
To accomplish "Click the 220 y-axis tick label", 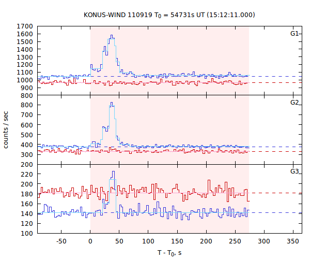I will pyautogui.click(x=27, y=174).
